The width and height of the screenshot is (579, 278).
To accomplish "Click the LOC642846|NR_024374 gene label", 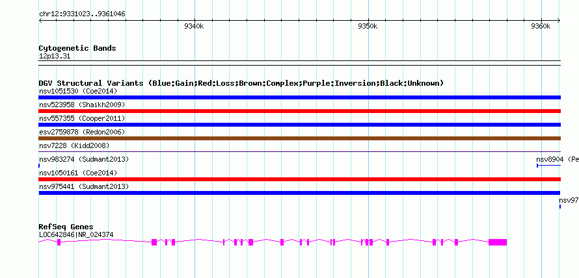I will pos(76,234).
